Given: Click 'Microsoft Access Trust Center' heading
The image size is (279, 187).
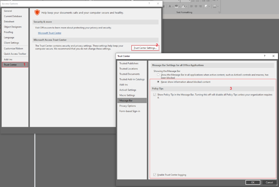Looking at the screenshot, I should click(50, 40).
